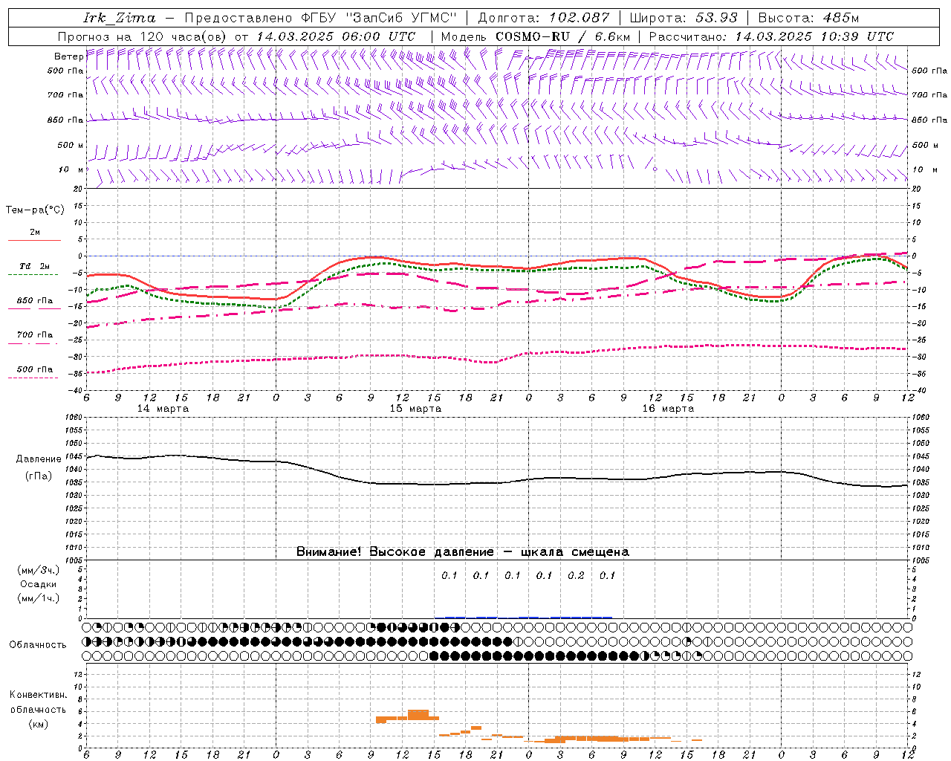Click the "500 гПа" temperature legend entry
The width and height of the screenshot is (951, 761).
coord(35,369)
